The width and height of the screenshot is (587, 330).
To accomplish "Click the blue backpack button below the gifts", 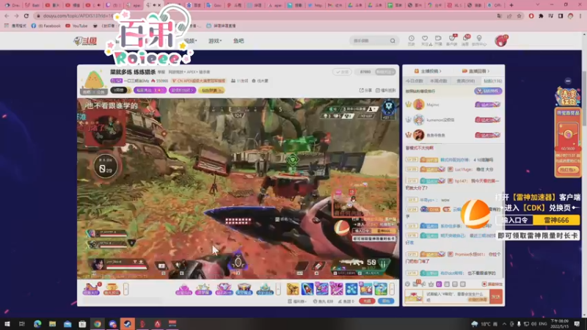I will tap(386, 301).
